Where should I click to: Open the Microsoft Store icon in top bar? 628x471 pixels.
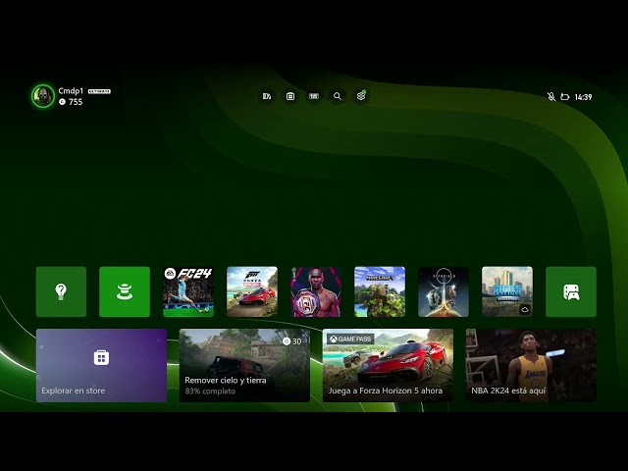pos(290,96)
